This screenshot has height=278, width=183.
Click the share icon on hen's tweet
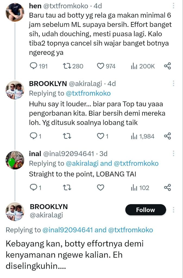[x=167, y=66]
